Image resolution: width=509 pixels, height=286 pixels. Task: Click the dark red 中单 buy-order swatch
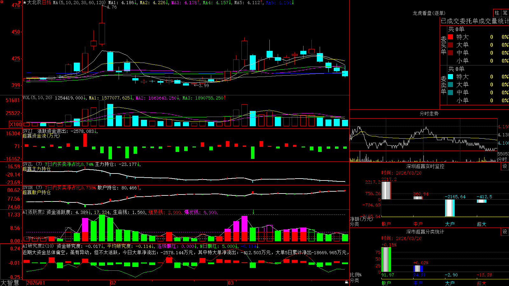point(450,53)
